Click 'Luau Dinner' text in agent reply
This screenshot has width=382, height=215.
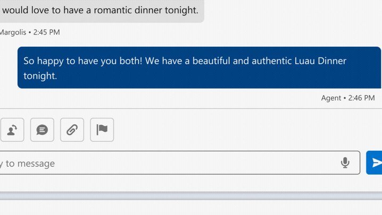tap(320, 61)
